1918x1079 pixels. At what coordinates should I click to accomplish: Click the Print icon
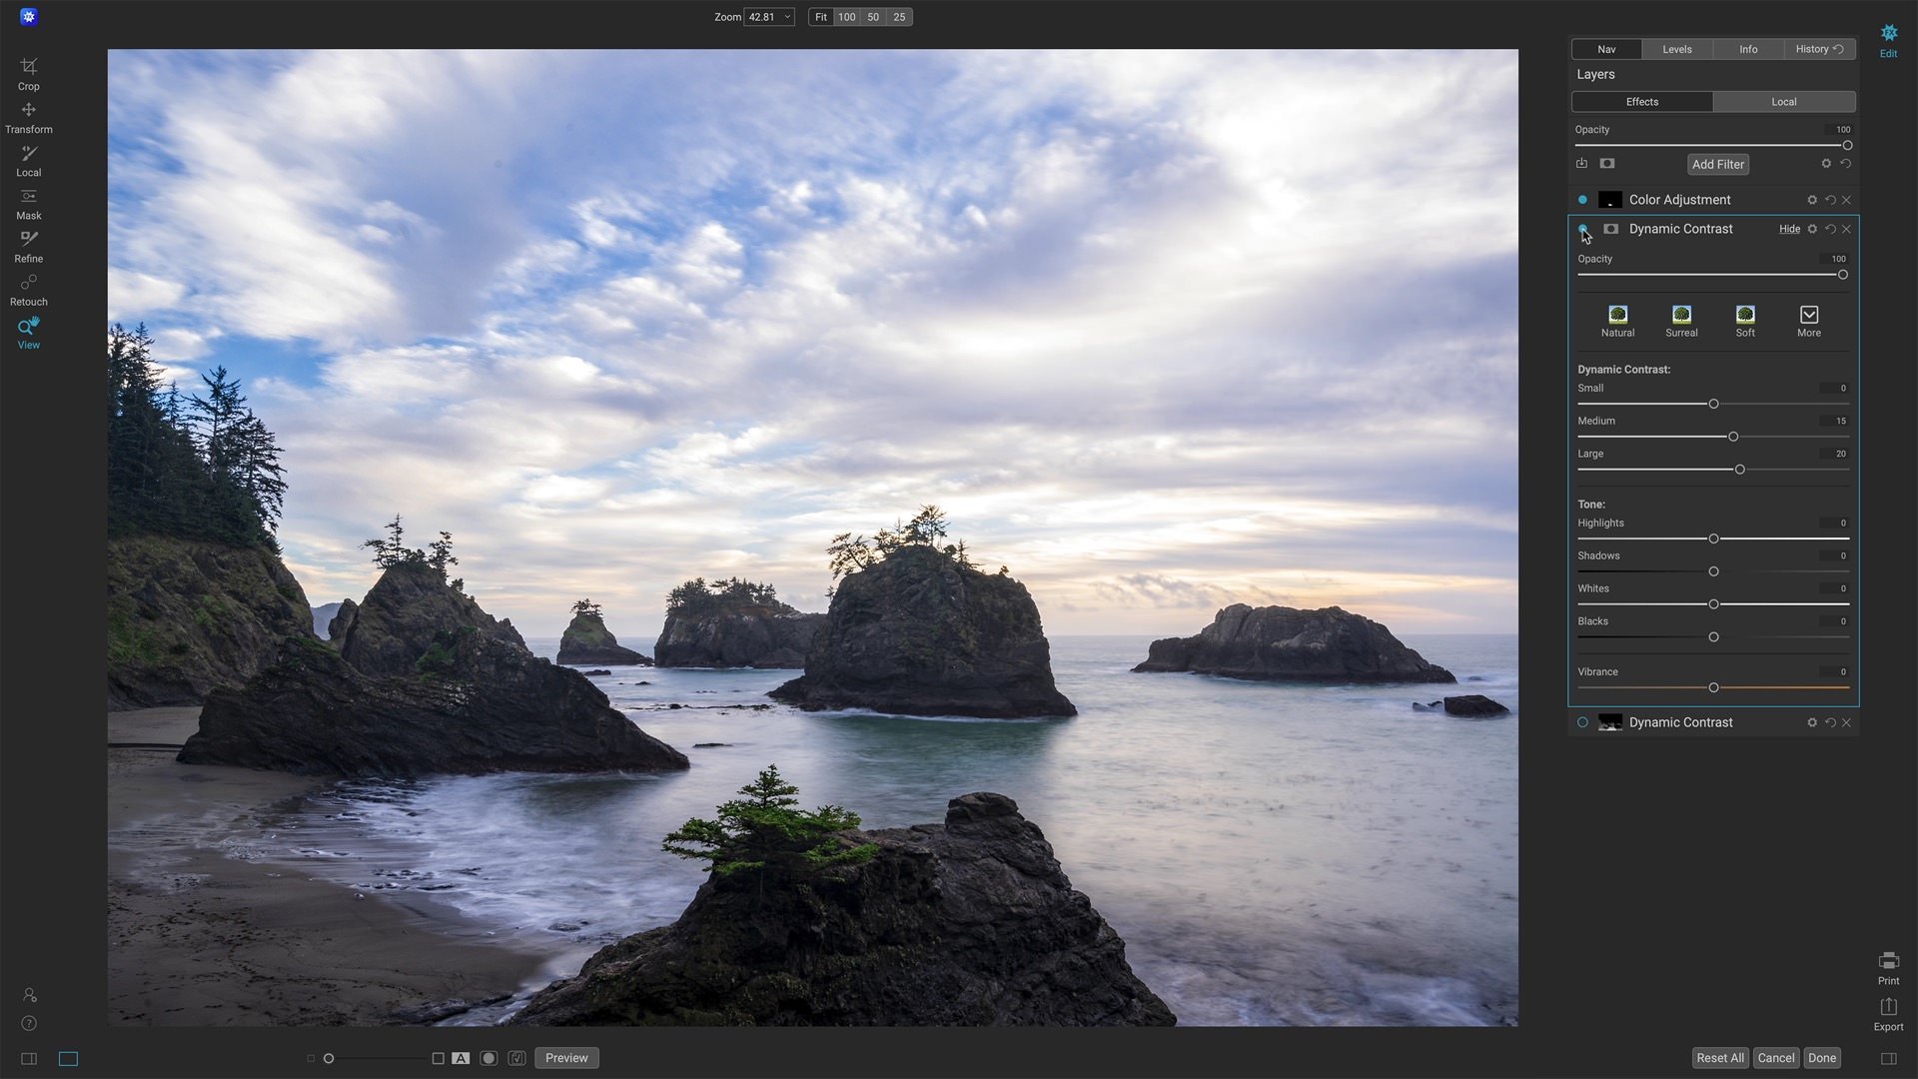point(1888,968)
